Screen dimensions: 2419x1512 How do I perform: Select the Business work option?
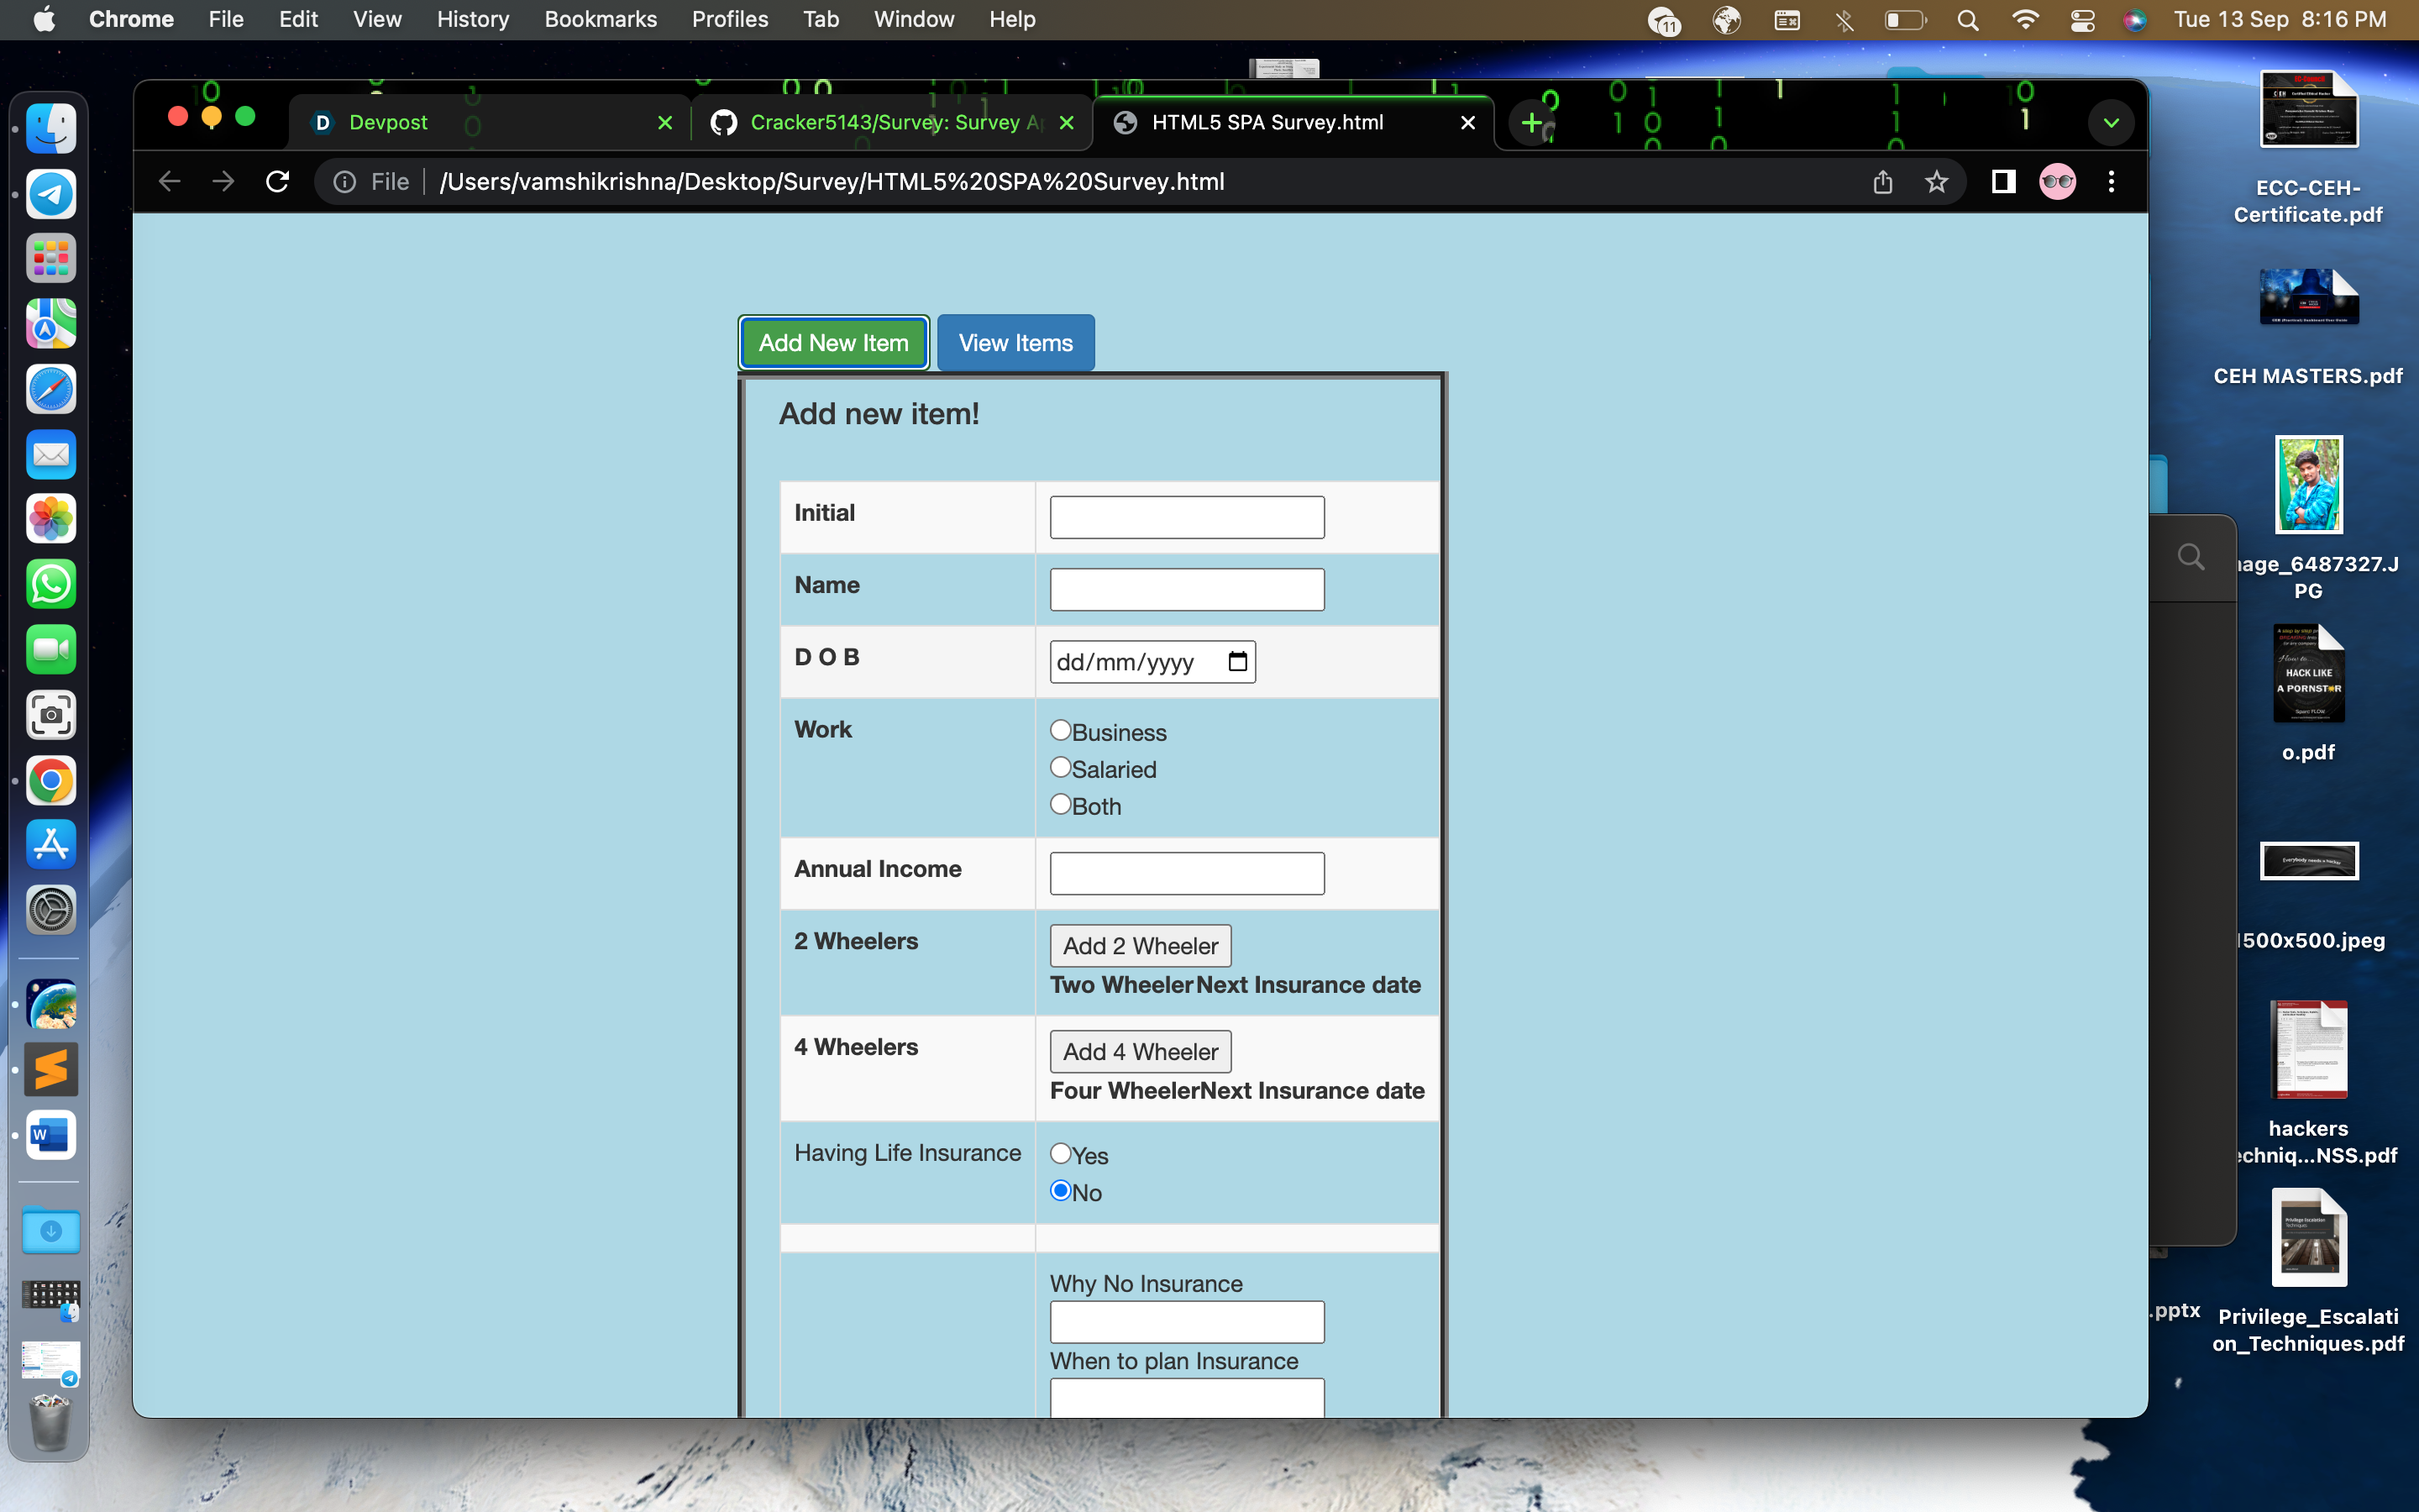(x=1061, y=731)
